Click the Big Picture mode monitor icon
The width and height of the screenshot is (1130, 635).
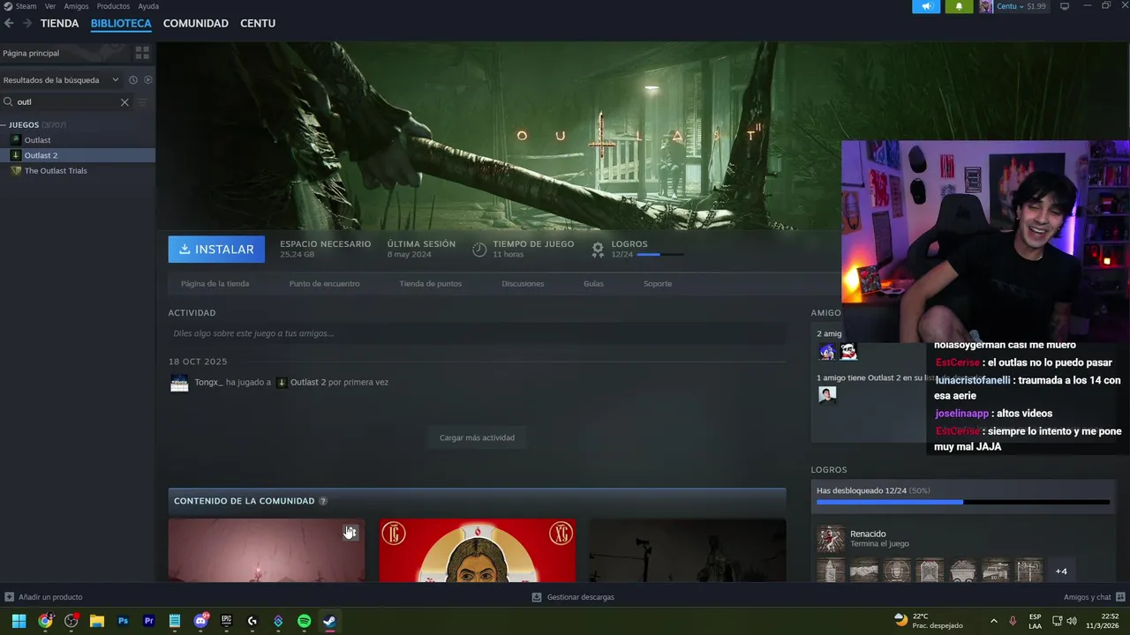pyautogui.click(x=1065, y=6)
